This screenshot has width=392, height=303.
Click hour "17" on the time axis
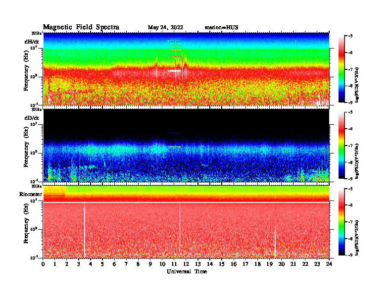(245, 264)
